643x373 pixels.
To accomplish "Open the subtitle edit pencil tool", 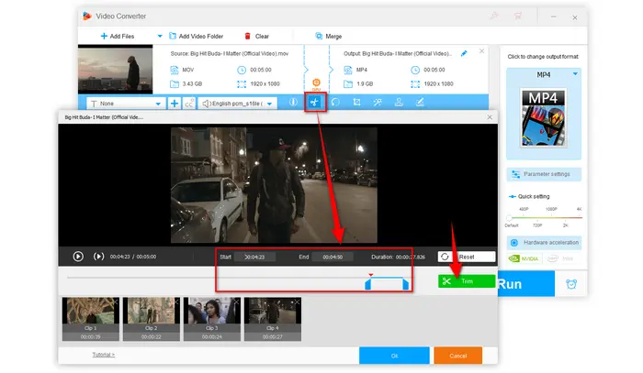I will [420, 103].
